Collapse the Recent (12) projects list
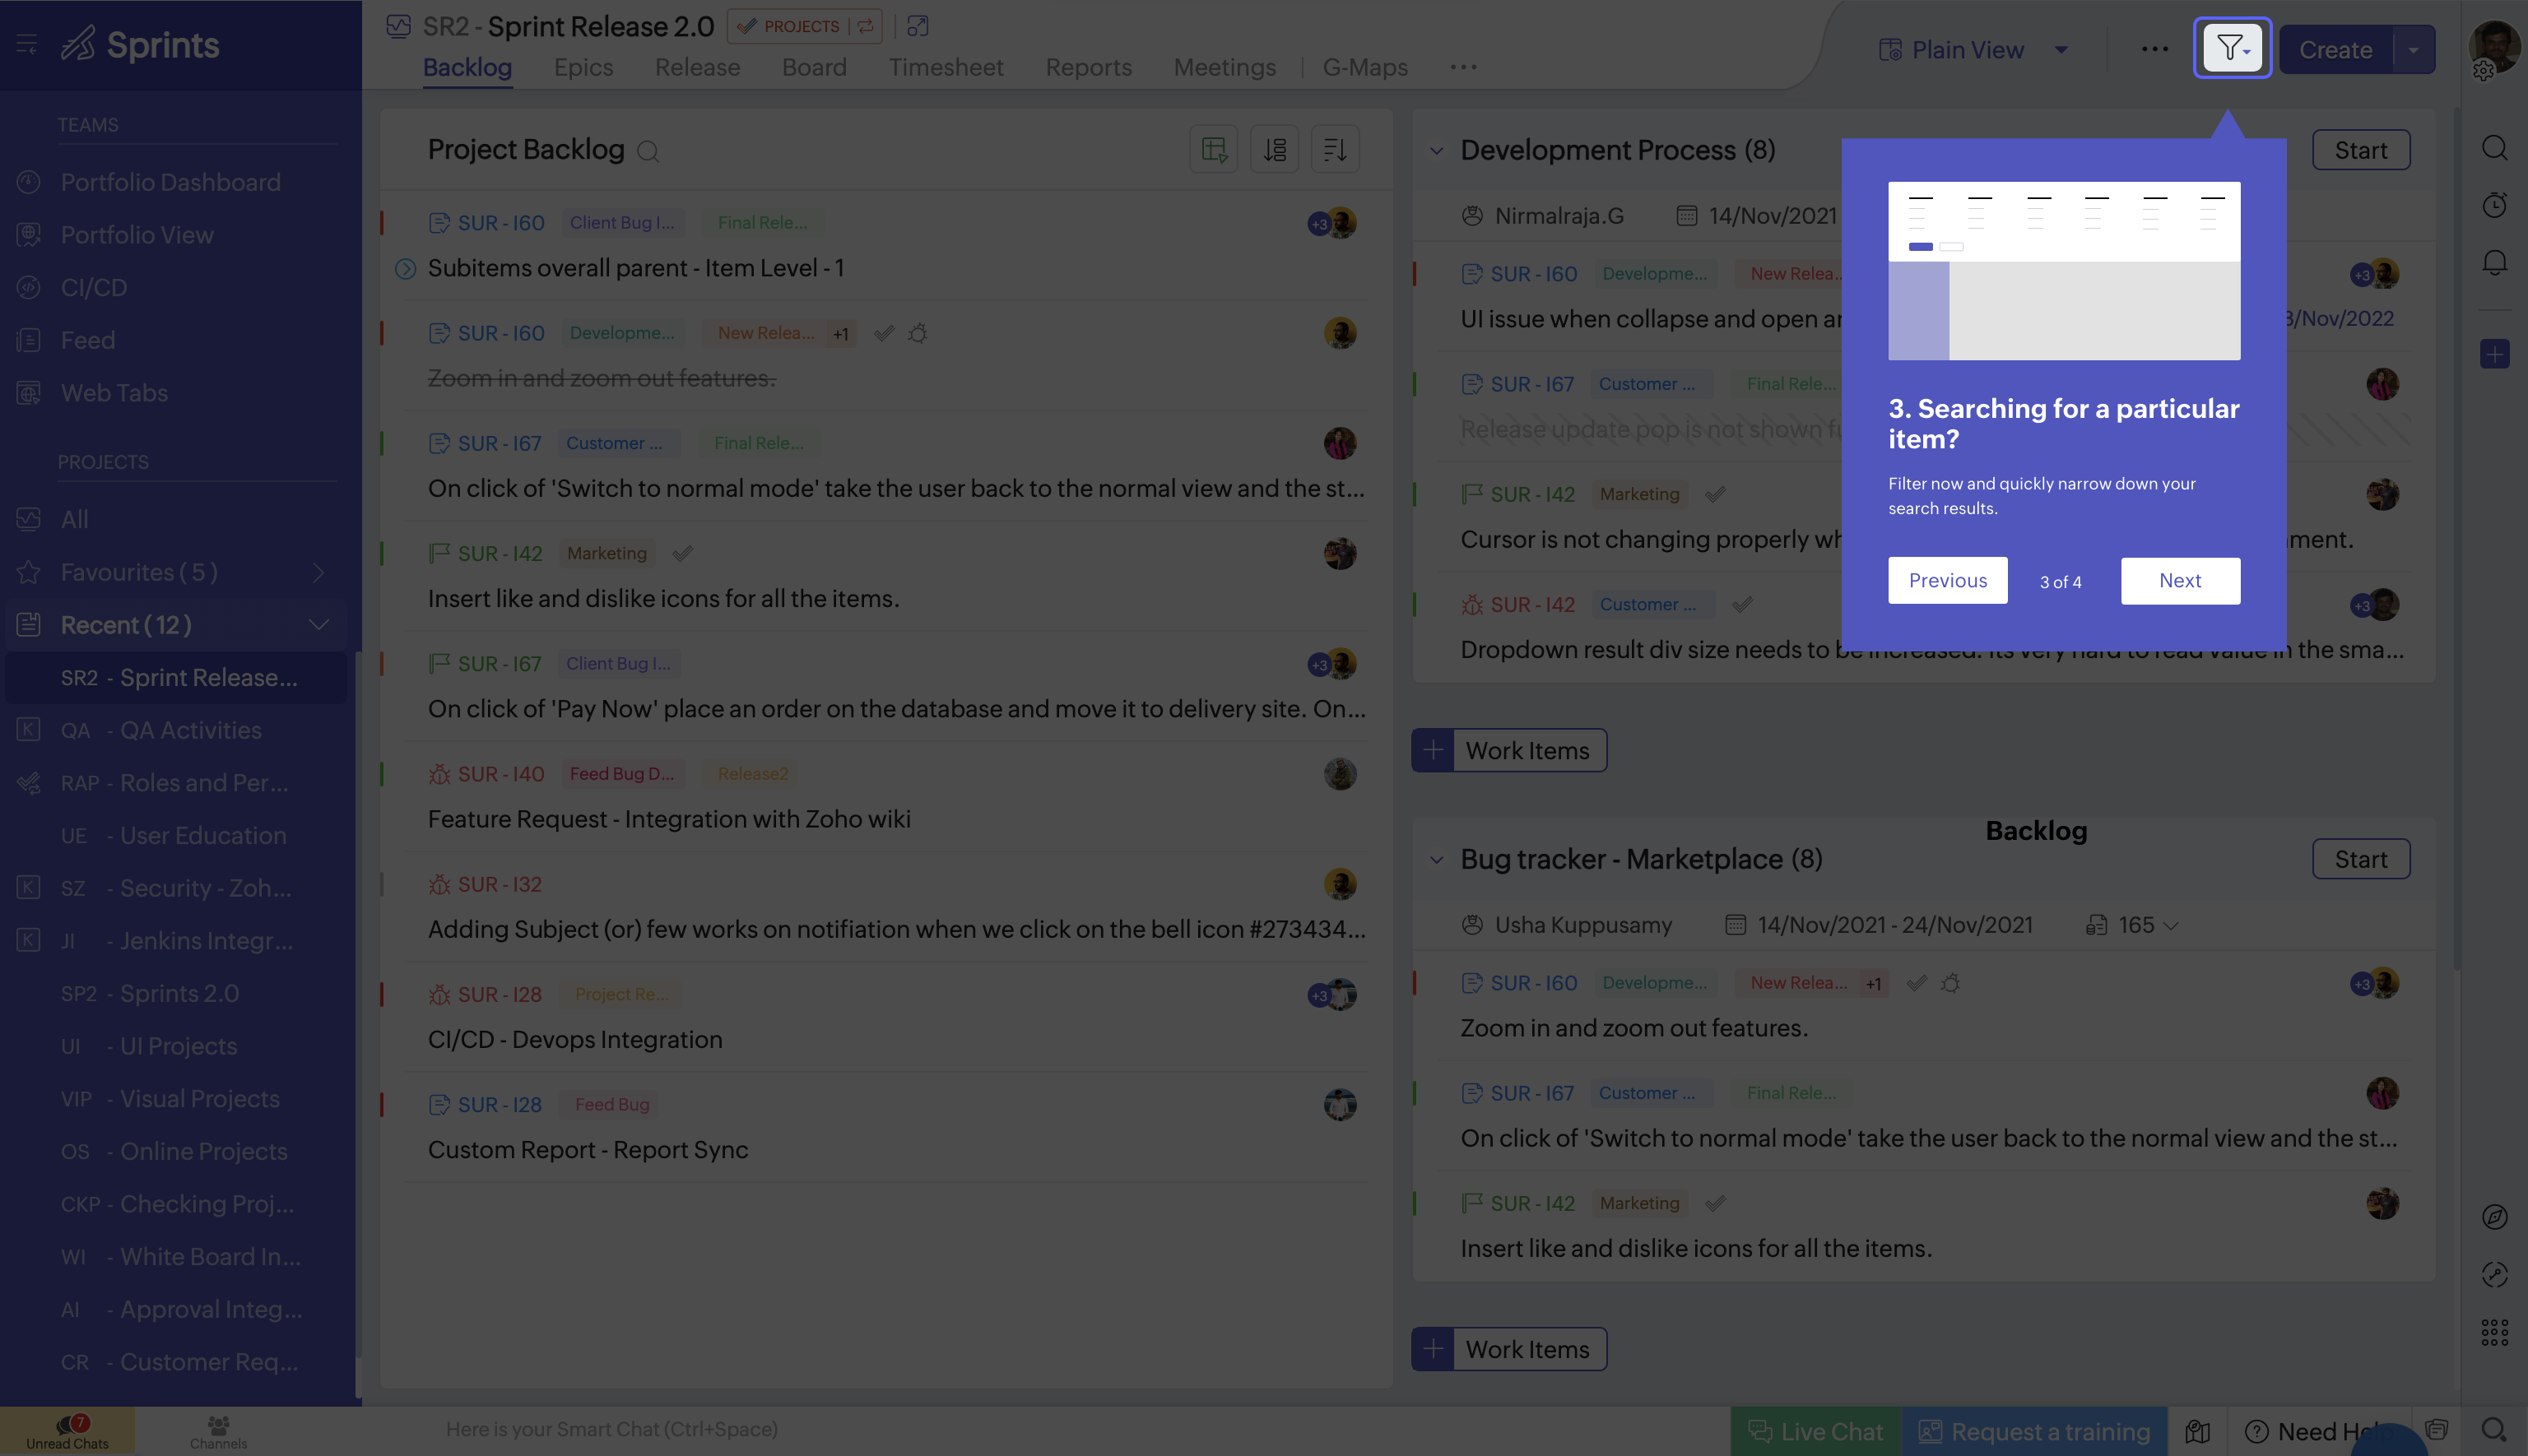Viewport: 2528px width, 1456px height. pos(318,625)
